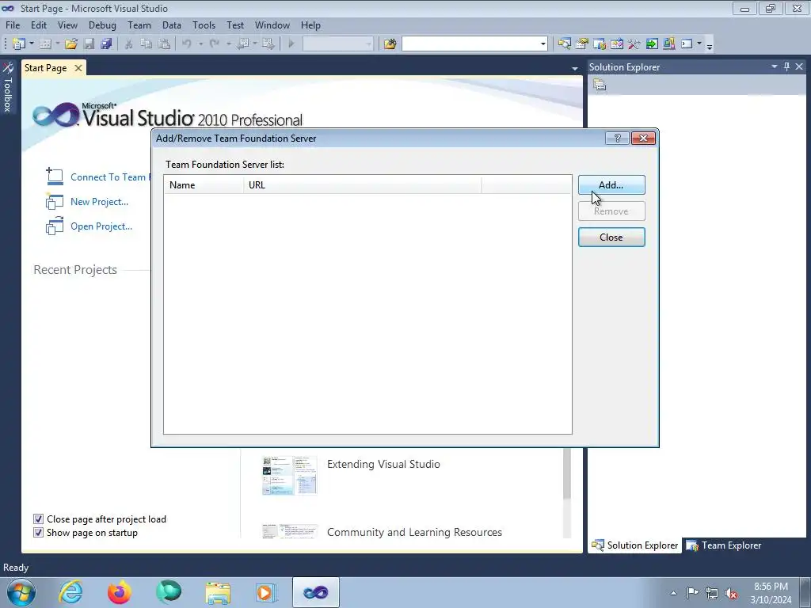Screen dimensions: 811x608
Task: Click the Connect To Team link
Action: (109, 177)
